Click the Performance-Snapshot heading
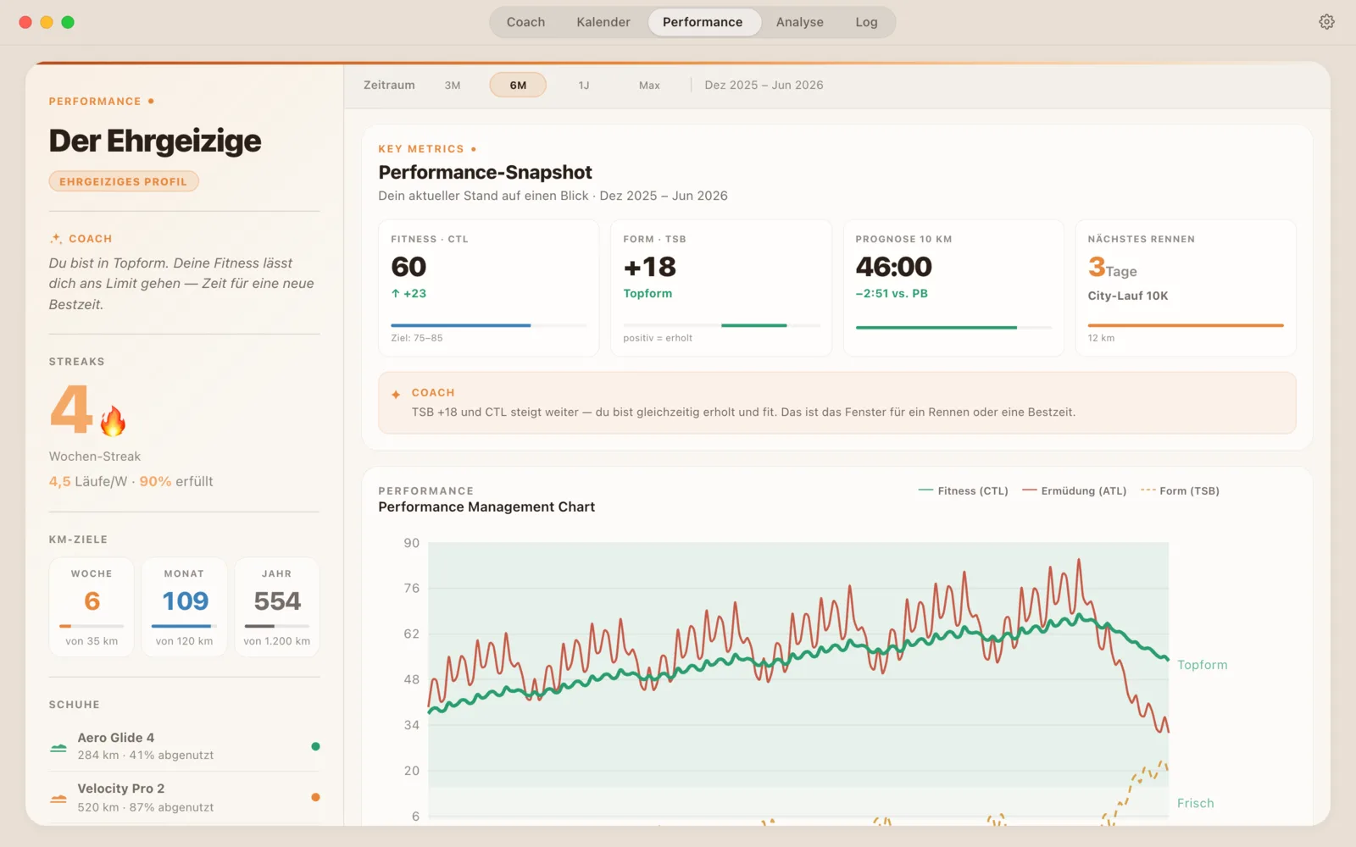The height and width of the screenshot is (847, 1356). point(485,172)
